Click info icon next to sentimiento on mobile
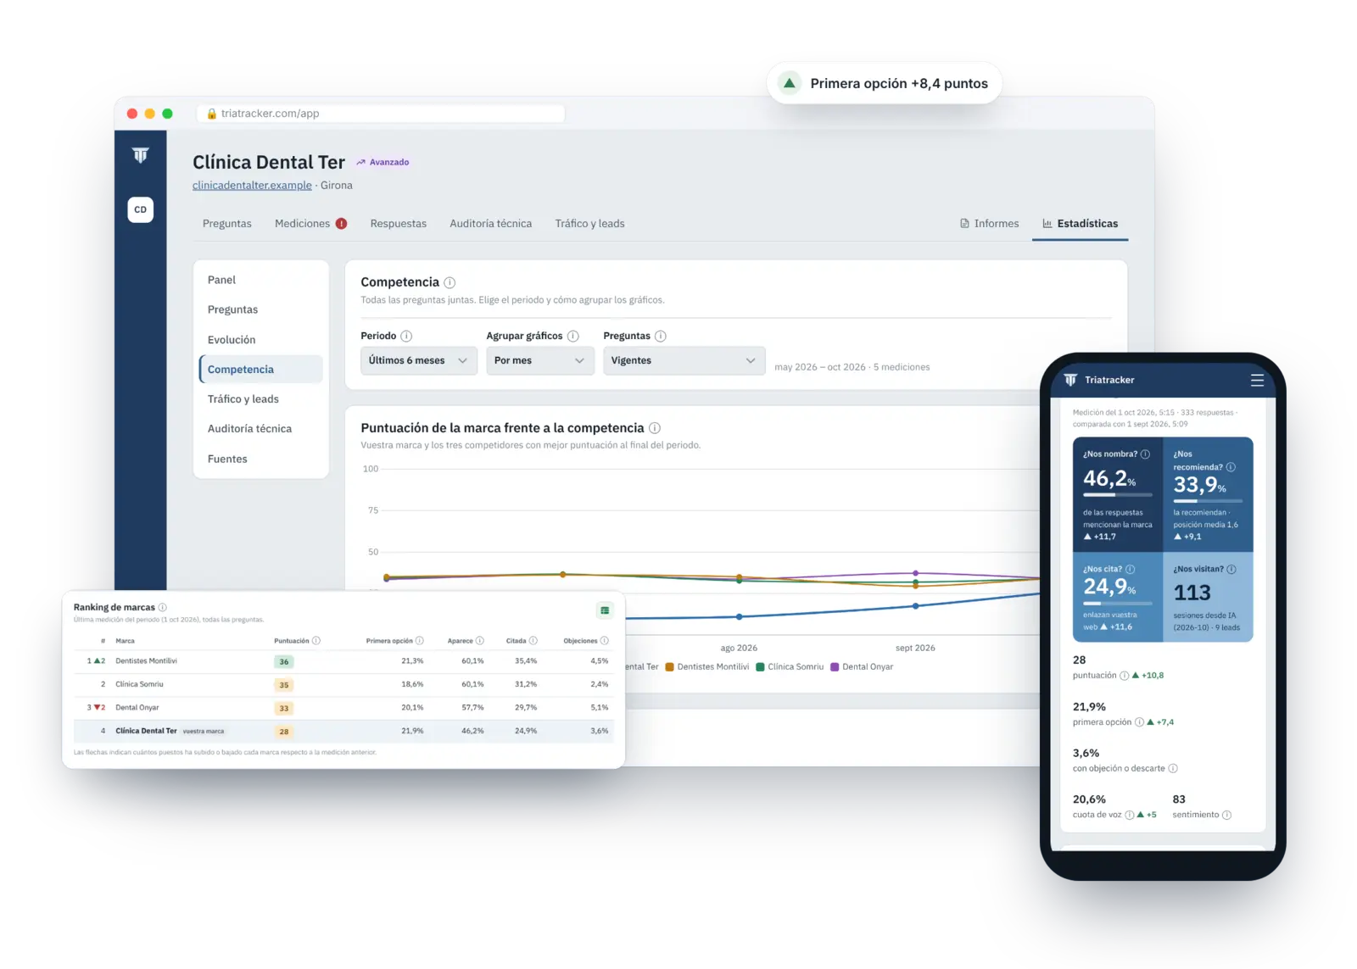The image size is (1357, 969). coord(1226,815)
